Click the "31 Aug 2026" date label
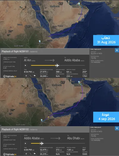 107,42
